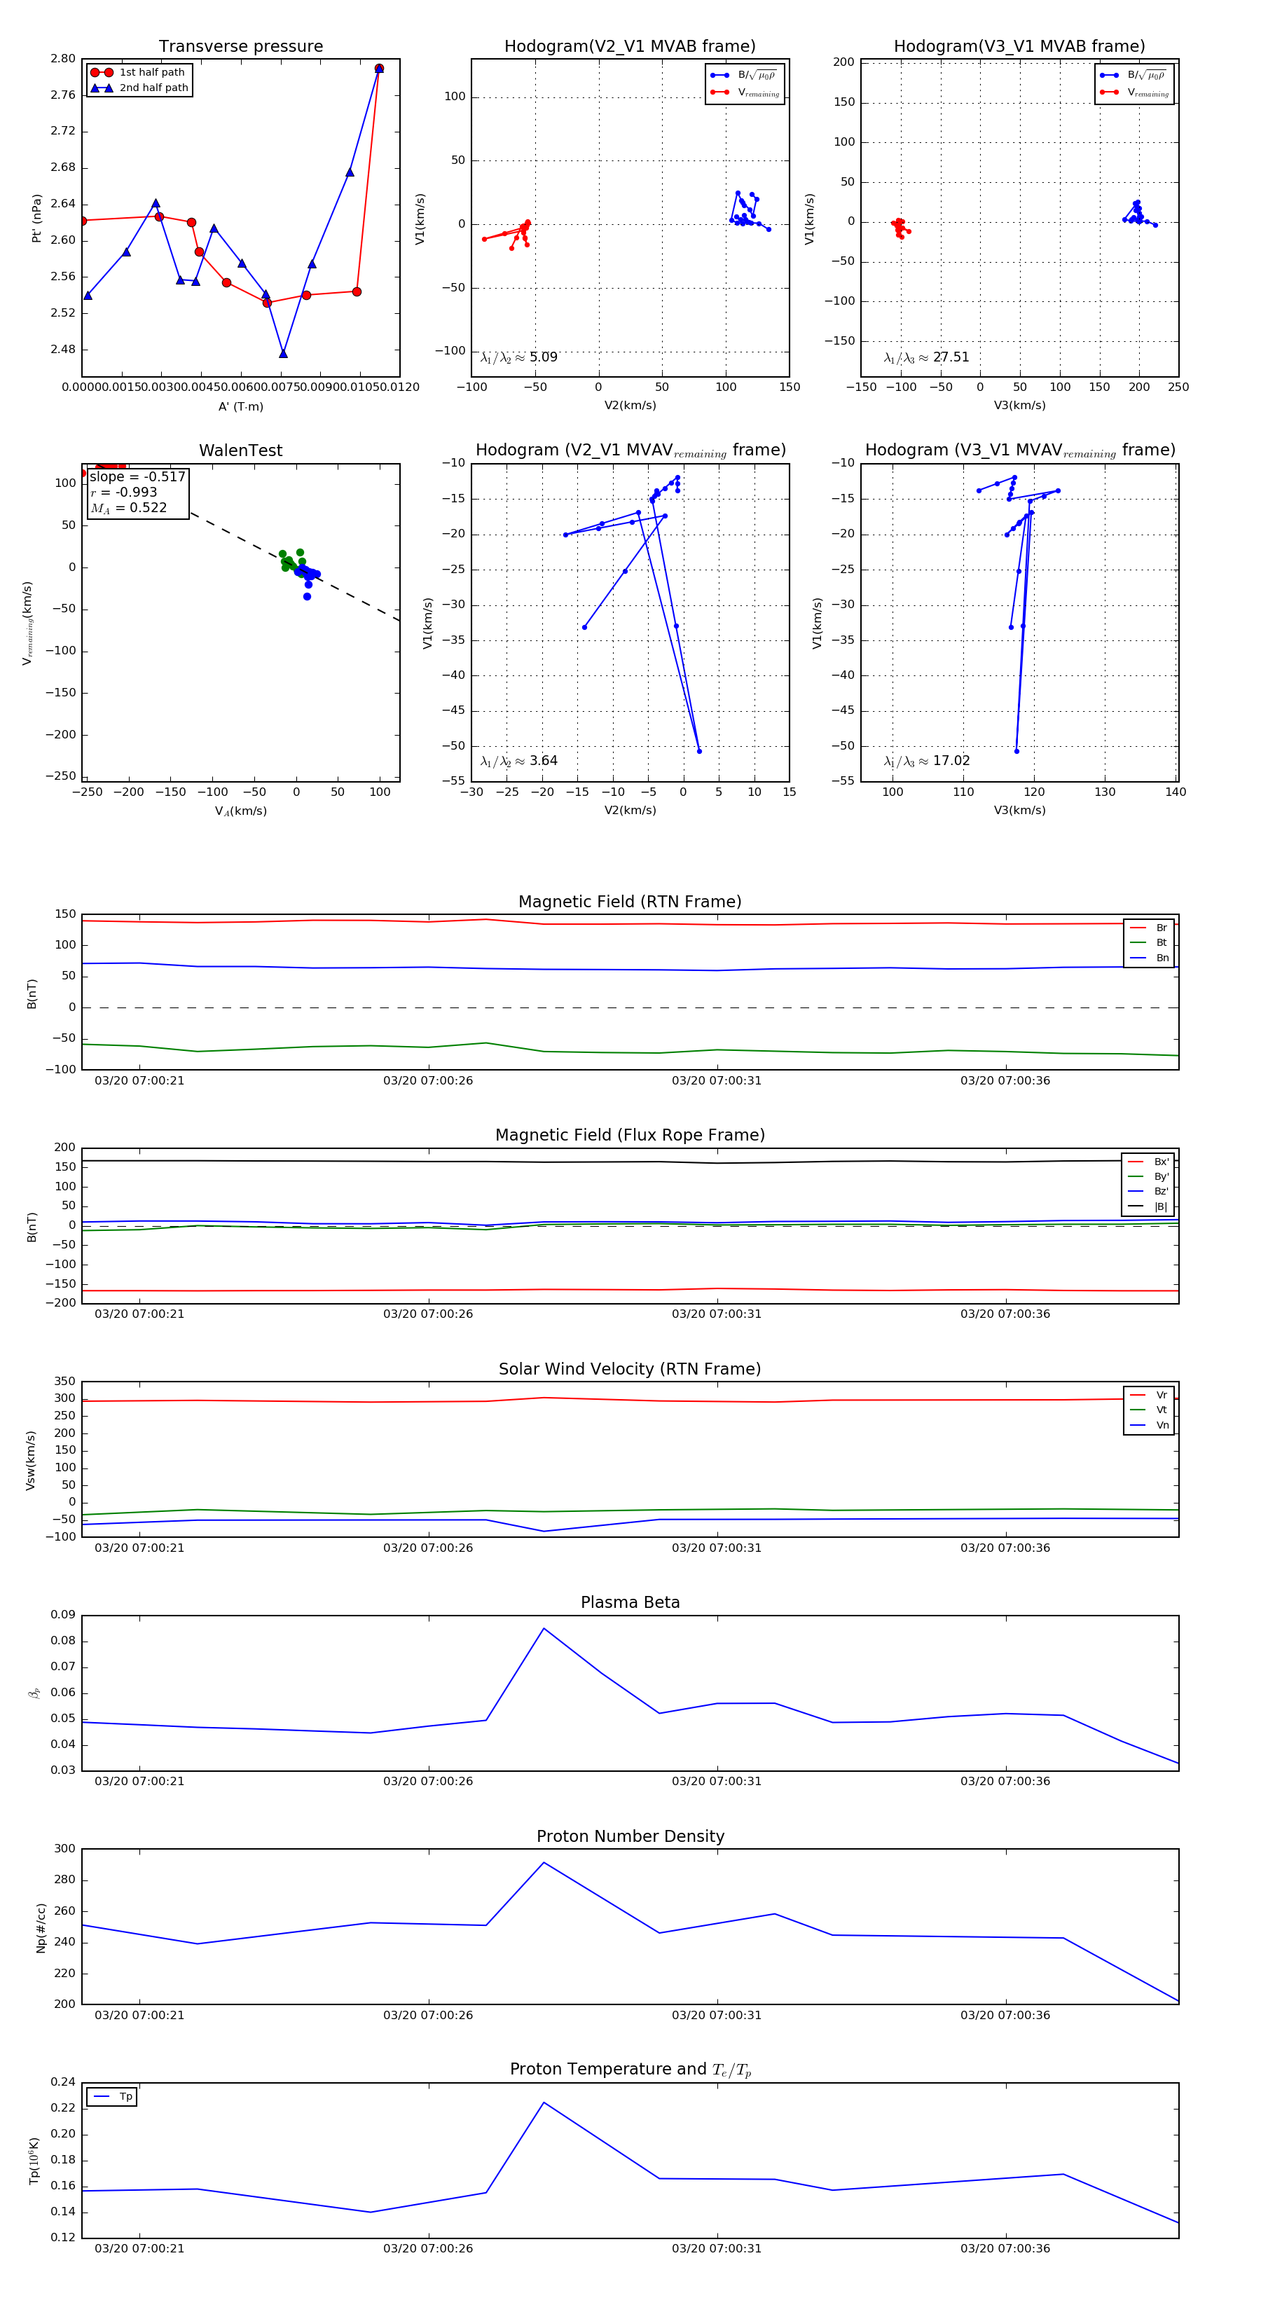The height and width of the screenshot is (2312, 1261).
Task: Select the Bz' legend entry
Action: (x=1148, y=1192)
